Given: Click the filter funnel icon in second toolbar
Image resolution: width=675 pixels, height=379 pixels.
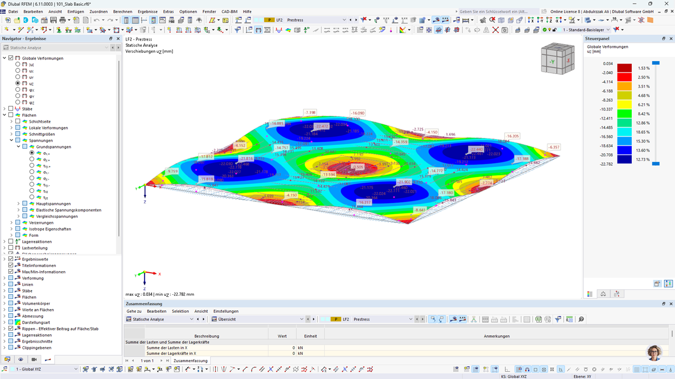Looking at the screenshot, I should pyautogui.click(x=237, y=30).
